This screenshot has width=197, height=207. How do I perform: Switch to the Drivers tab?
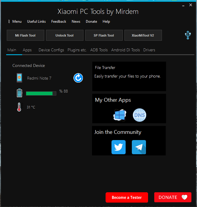149,50
